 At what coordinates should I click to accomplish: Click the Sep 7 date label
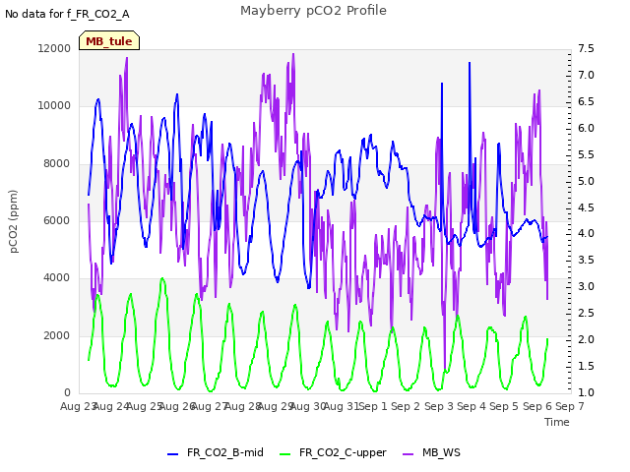point(570,406)
